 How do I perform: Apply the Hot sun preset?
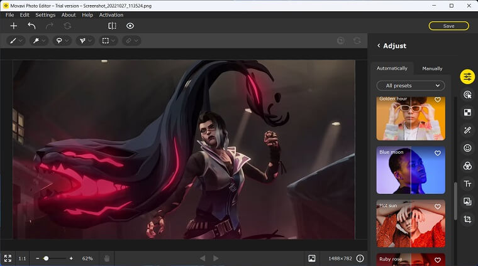click(x=411, y=223)
